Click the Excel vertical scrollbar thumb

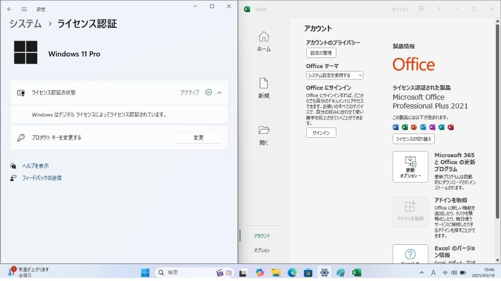click(497, 121)
